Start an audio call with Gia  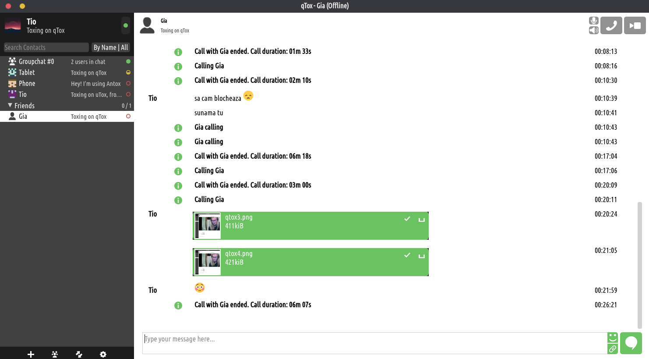(611, 25)
